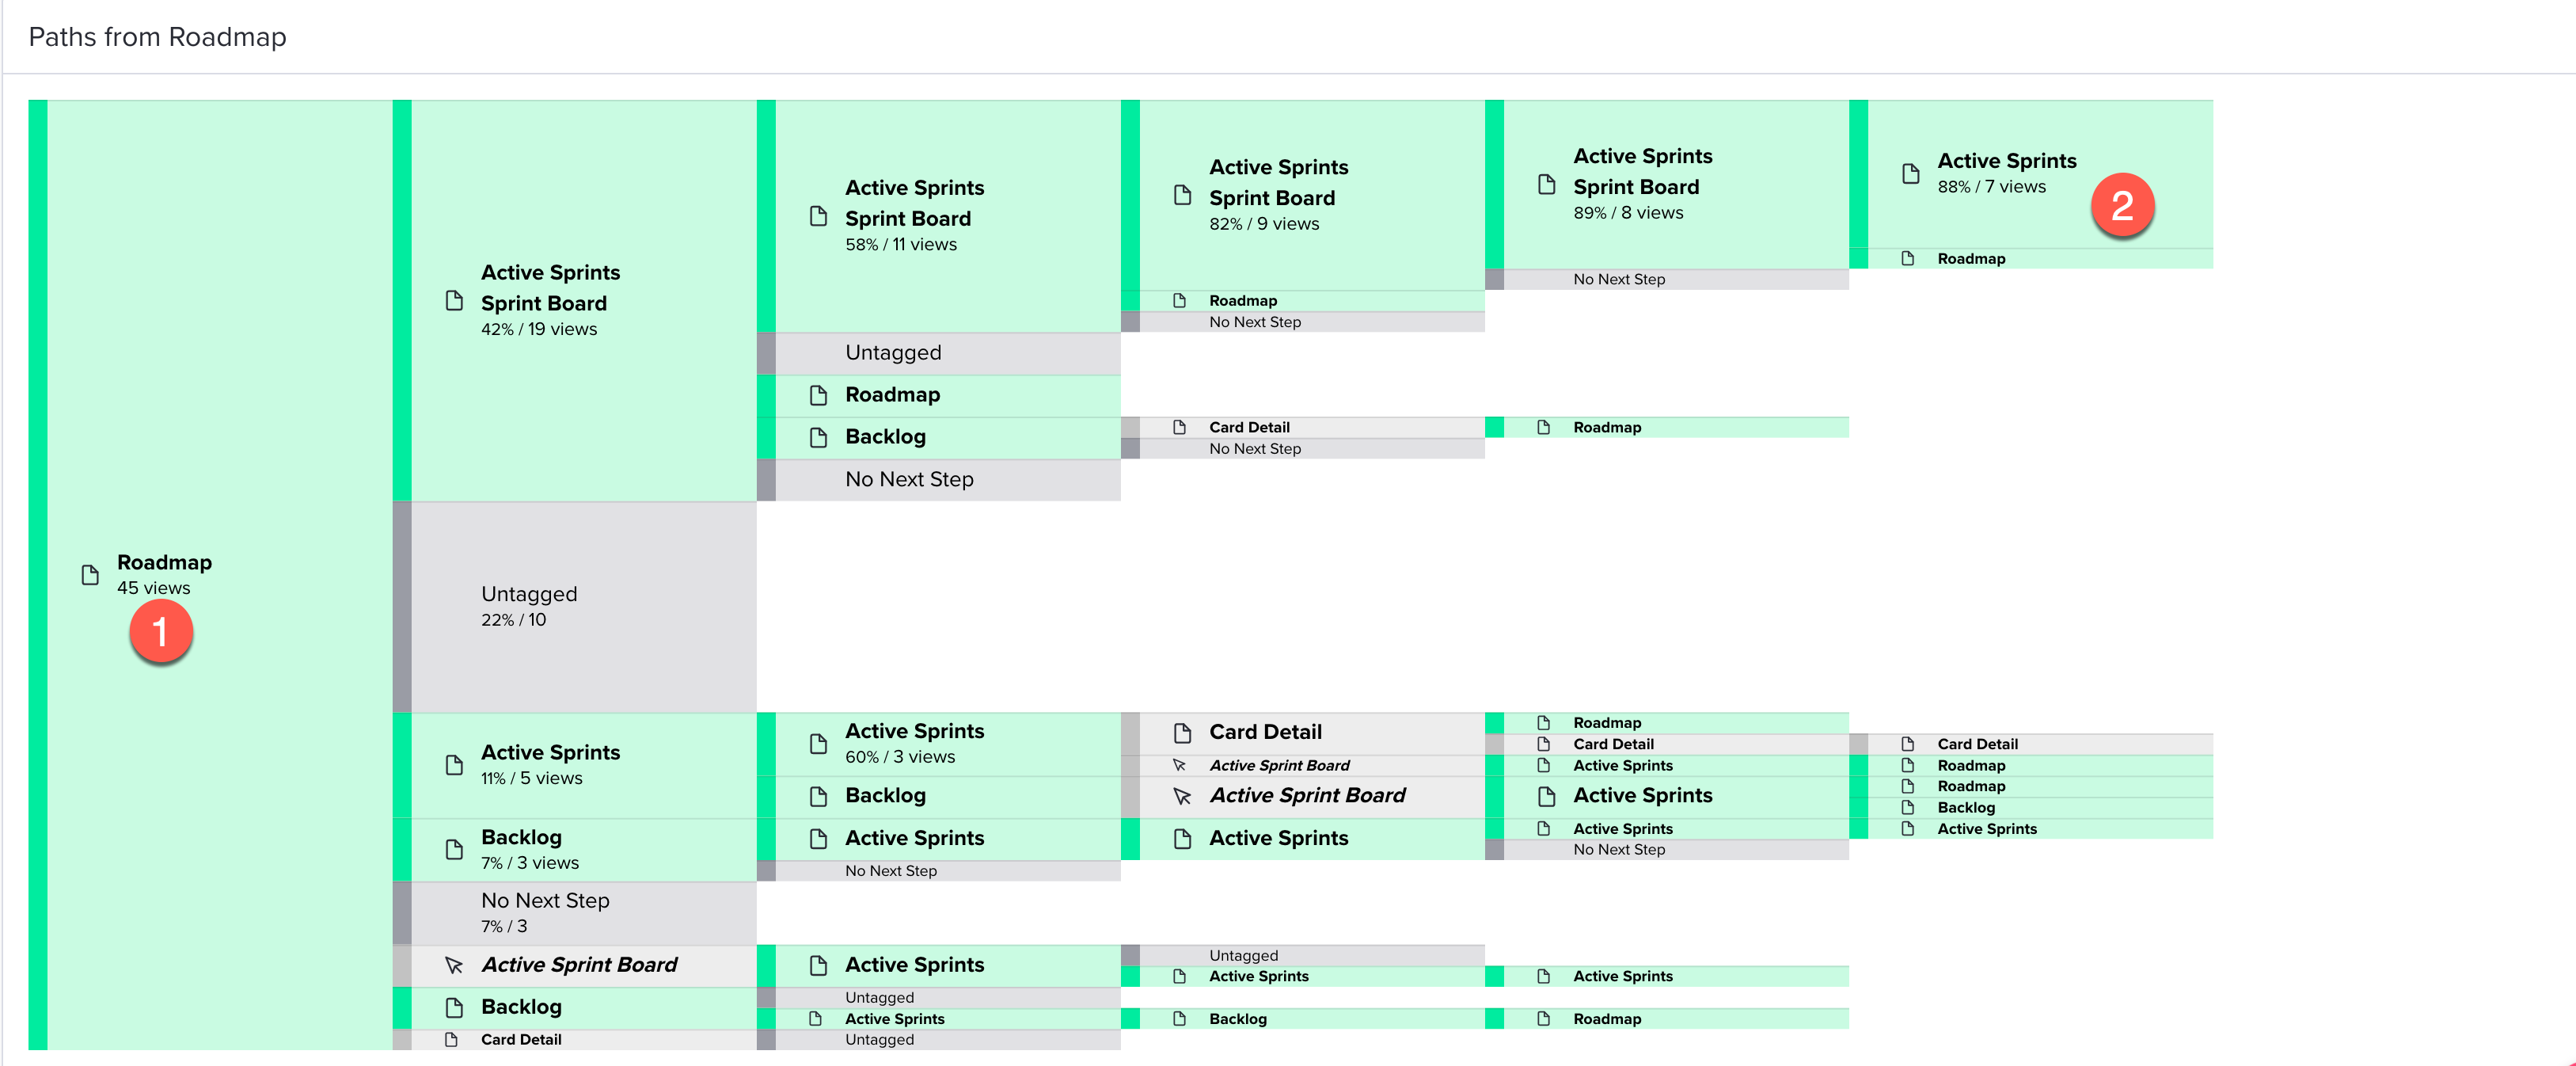This screenshot has width=2576, height=1066.
Task: Click the page icon beside Sprint Board 89% / 8 views
Action: pyautogui.click(x=1546, y=184)
